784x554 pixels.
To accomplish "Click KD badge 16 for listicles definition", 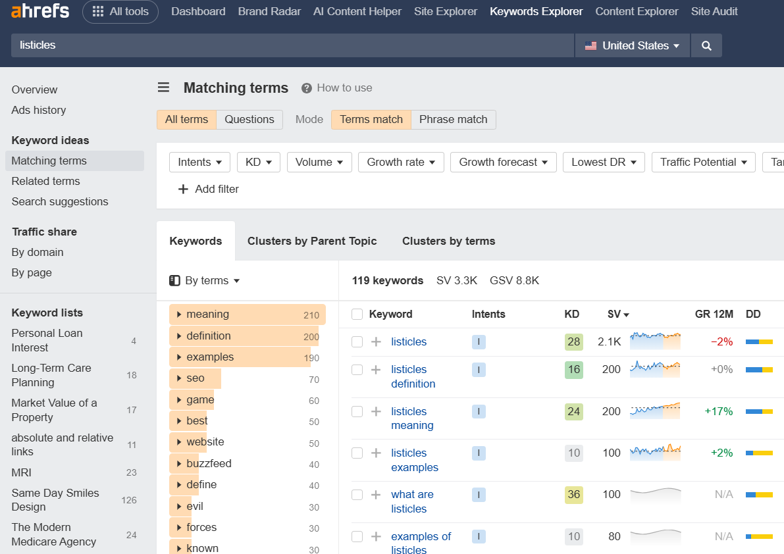I will 573,370.
